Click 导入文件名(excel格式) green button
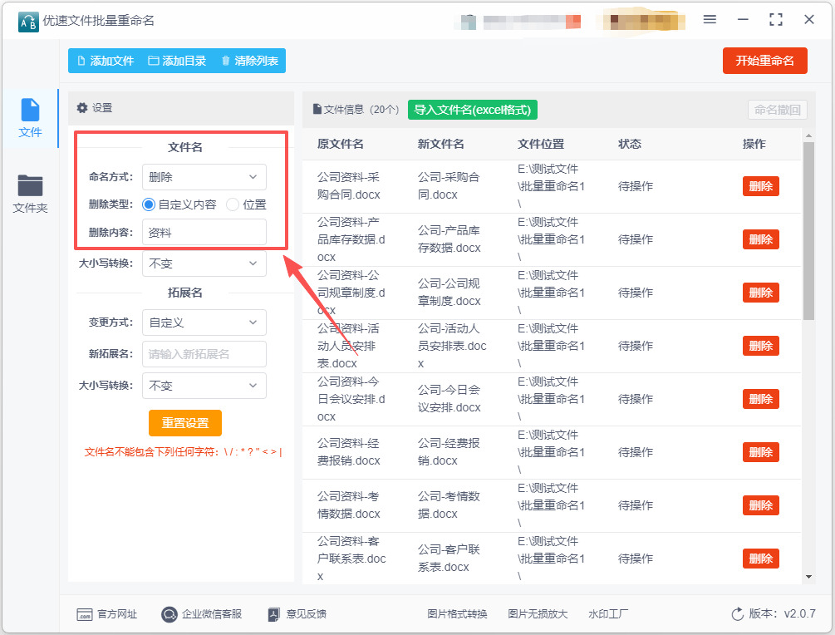The width and height of the screenshot is (835, 635). 473,110
